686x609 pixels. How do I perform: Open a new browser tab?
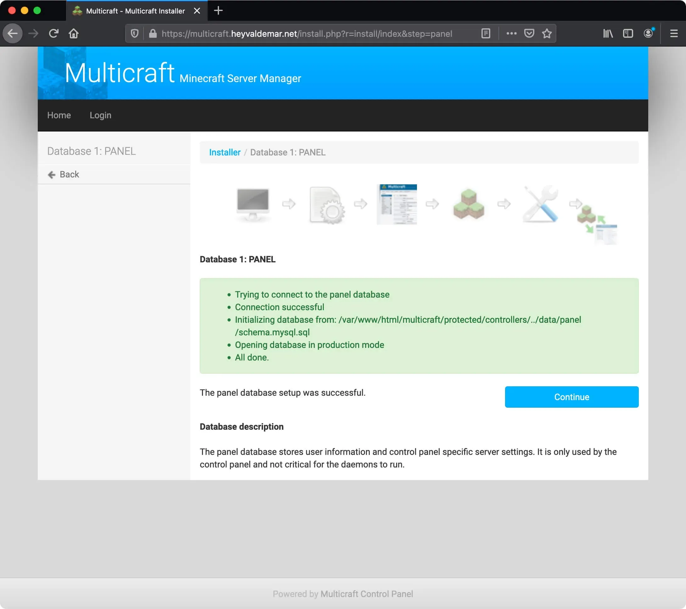point(218,11)
